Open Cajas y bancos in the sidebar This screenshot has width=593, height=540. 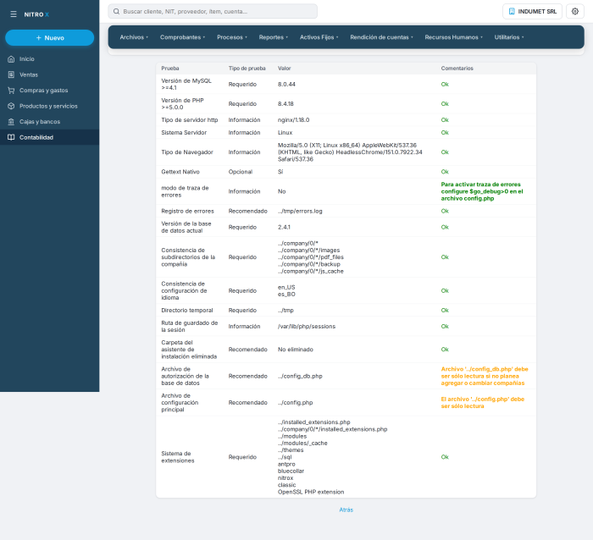(49, 122)
